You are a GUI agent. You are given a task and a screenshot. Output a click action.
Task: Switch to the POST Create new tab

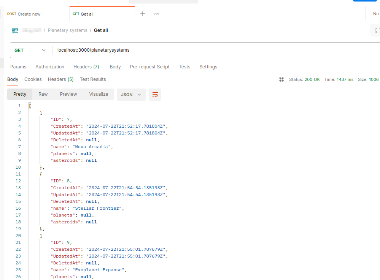(x=37, y=14)
